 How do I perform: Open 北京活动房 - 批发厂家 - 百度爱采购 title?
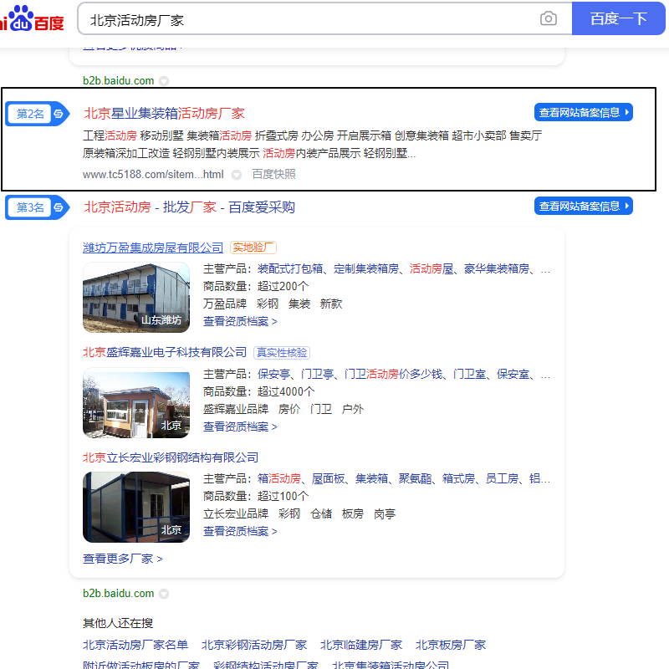189,207
